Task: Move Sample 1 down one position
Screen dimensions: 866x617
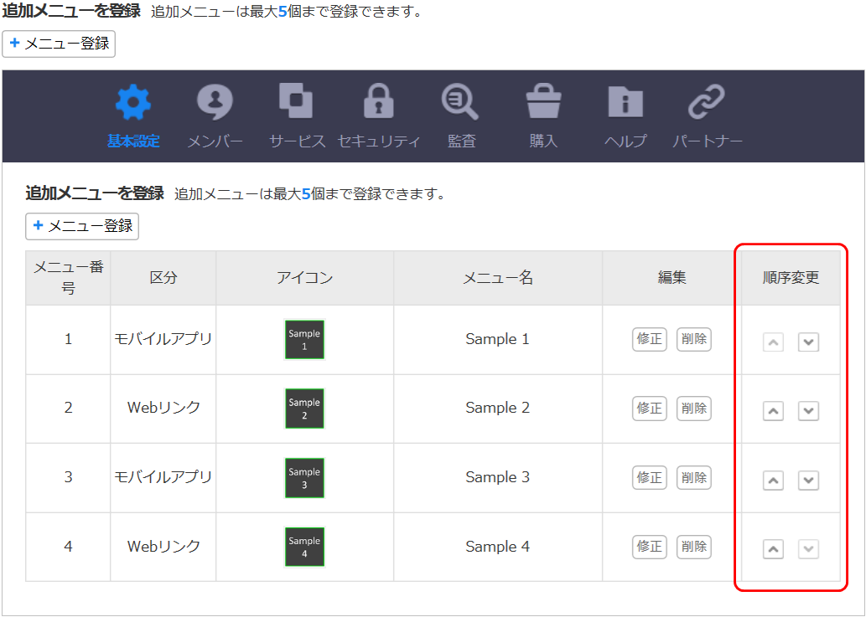Action: [x=808, y=342]
